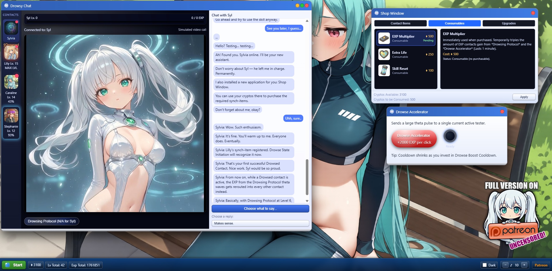The image size is (552, 271).
Task: Open the 'Makes sense.' reply selector
Action: 260,223
